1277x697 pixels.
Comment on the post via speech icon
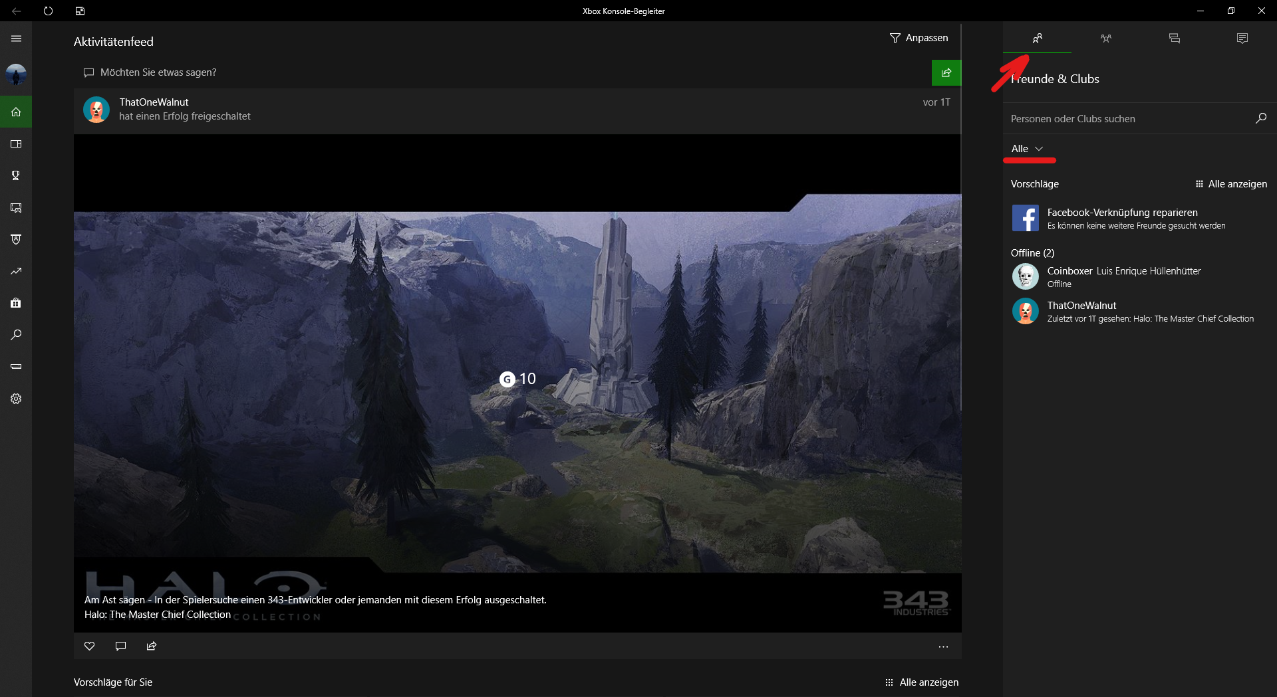pyautogui.click(x=120, y=646)
